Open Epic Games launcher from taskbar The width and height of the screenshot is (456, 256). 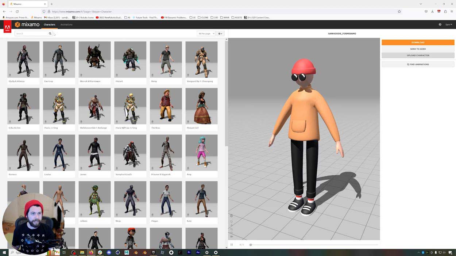tap(153, 252)
